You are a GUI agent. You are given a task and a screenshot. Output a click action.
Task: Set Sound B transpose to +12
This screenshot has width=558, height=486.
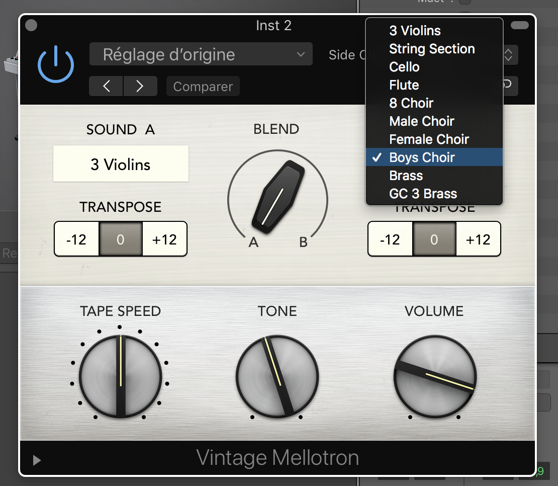[x=478, y=239]
